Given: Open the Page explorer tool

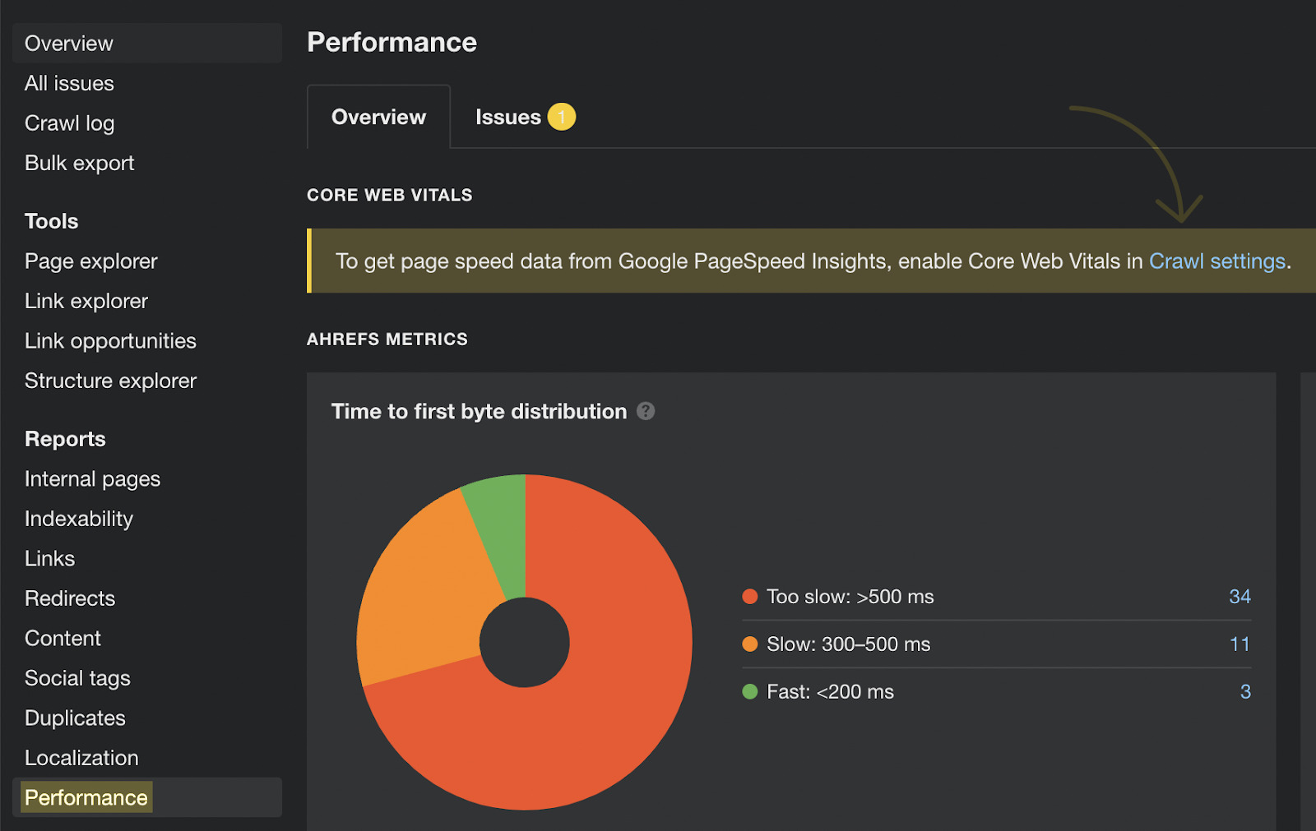Looking at the screenshot, I should (x=90, y=261).
